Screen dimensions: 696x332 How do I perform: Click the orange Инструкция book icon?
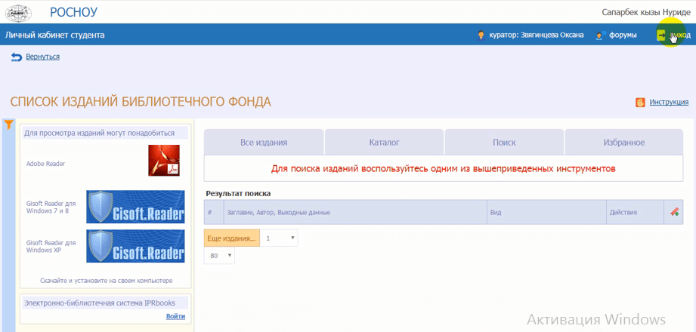(640, 102)
